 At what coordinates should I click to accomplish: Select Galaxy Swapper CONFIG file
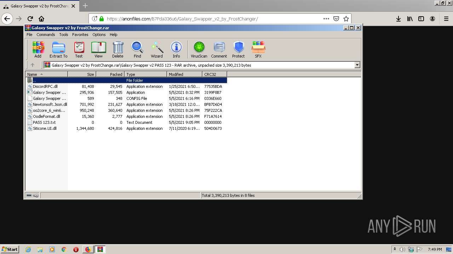[126, 98]
